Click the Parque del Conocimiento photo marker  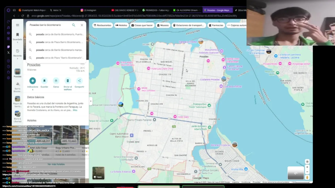click(x=121, y=104)
